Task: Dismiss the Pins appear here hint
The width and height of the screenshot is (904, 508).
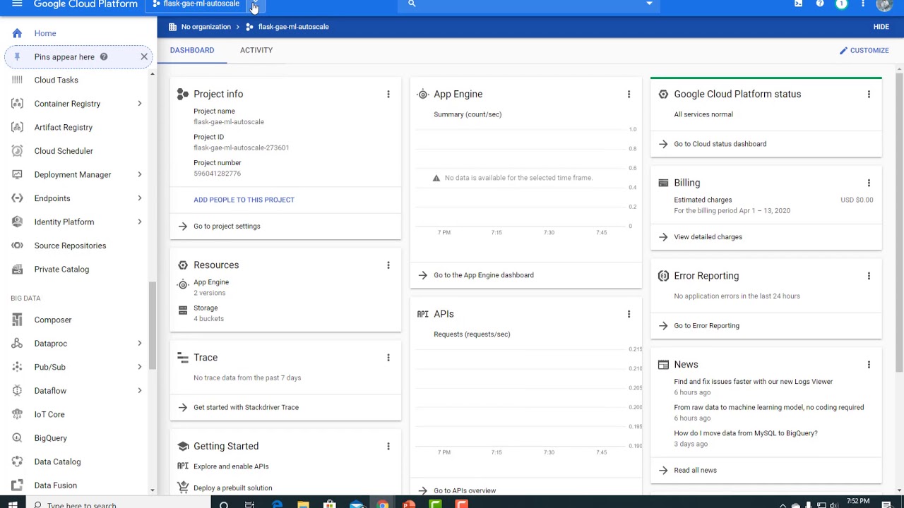Action: tap(144, 57)
